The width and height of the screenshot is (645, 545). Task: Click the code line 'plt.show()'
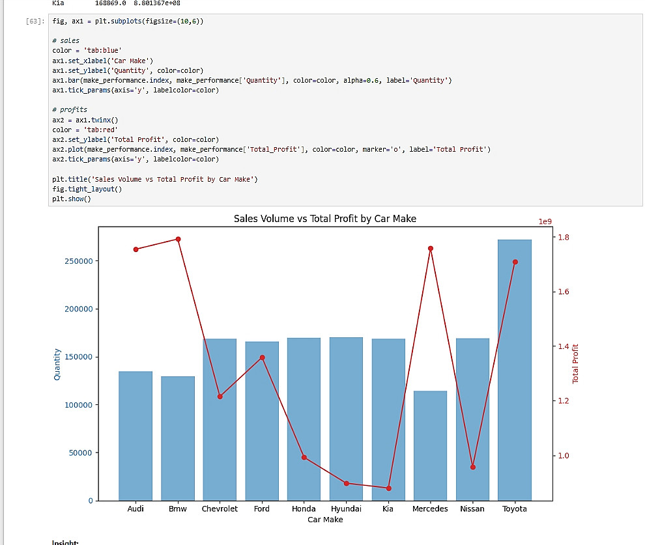pos(72,199)
